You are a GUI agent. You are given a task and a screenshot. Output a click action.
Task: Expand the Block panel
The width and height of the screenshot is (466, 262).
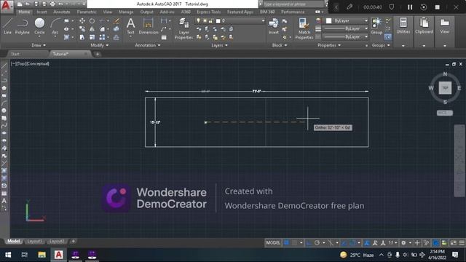280,45
